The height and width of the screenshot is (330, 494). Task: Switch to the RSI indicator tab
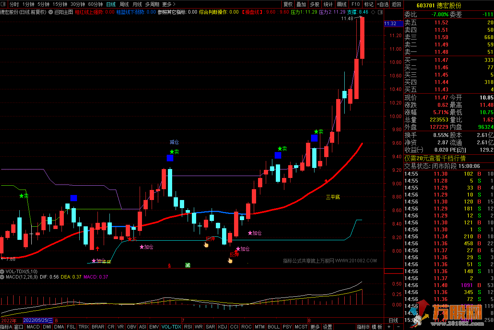pos(188,327)
